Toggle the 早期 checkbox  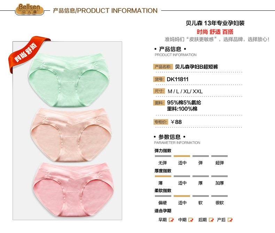click(171, 220)
